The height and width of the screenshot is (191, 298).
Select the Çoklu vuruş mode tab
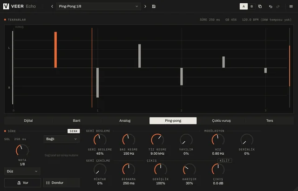[x=221, y=121]
